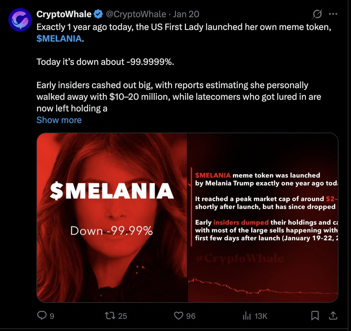The width and height of the screenshot is (351, 331).
Task: Like the tweet with the heart icon
Action: pyautogui.click(x=178, y=316)
